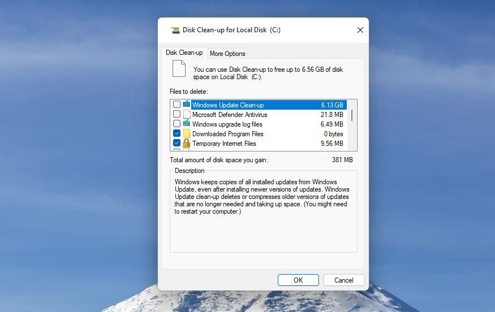Viewport: 495px width, 312px height.
Task: Click the 9.56 MB size value
Action: 332,144
